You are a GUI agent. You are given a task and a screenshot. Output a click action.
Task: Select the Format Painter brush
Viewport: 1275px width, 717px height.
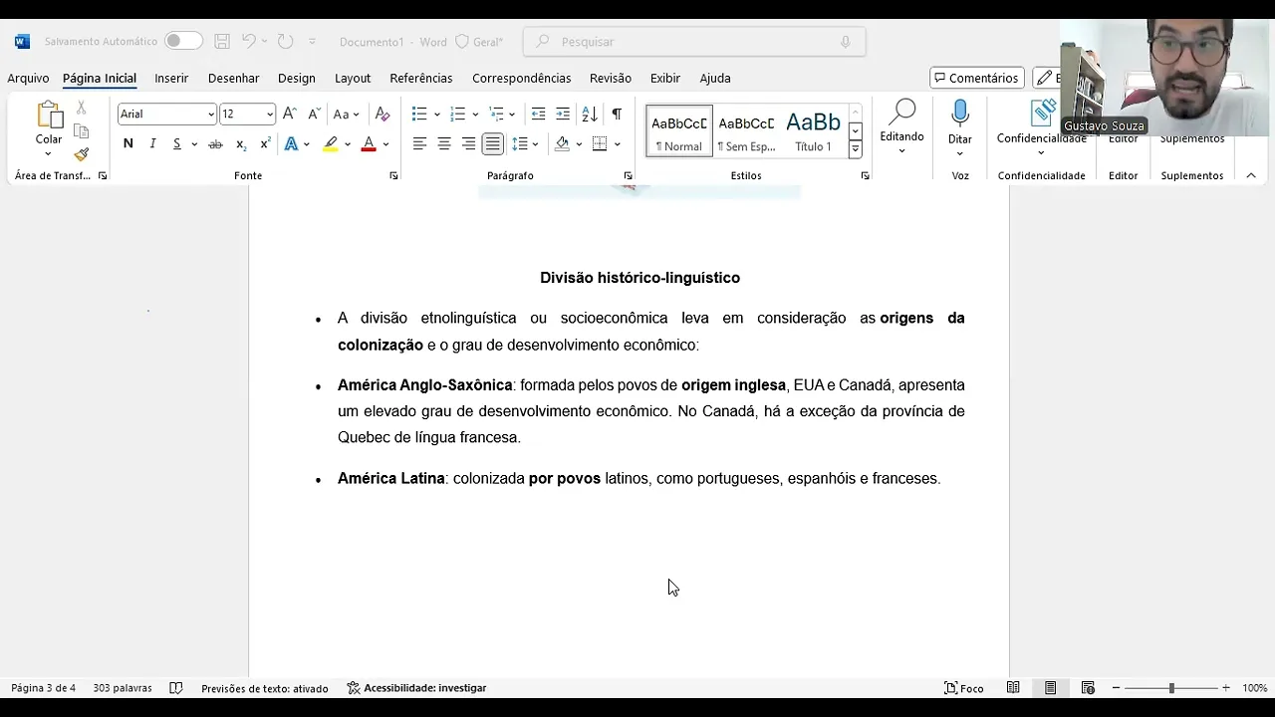(81, 154)
